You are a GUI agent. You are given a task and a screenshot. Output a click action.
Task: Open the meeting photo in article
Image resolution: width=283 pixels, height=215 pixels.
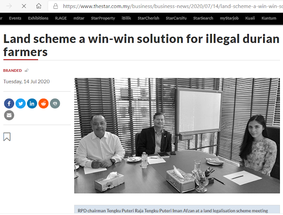[x=177, y=136]
